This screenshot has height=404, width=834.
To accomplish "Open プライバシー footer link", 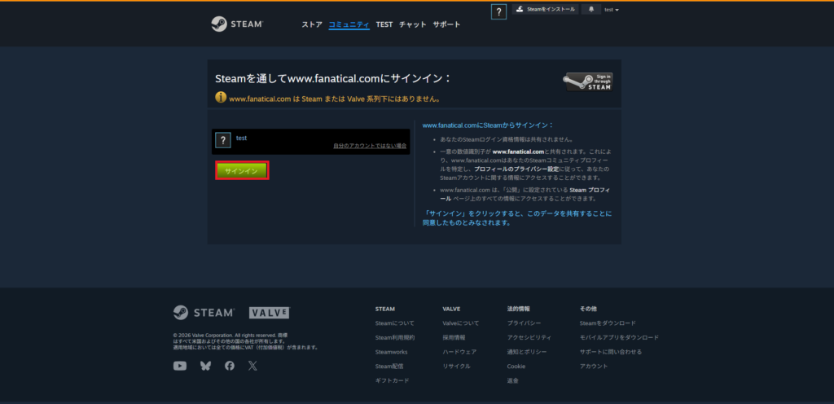I will [x=524, y=323].
